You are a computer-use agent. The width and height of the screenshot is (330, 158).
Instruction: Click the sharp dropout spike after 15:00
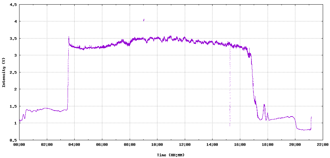[x=230, y=86]
